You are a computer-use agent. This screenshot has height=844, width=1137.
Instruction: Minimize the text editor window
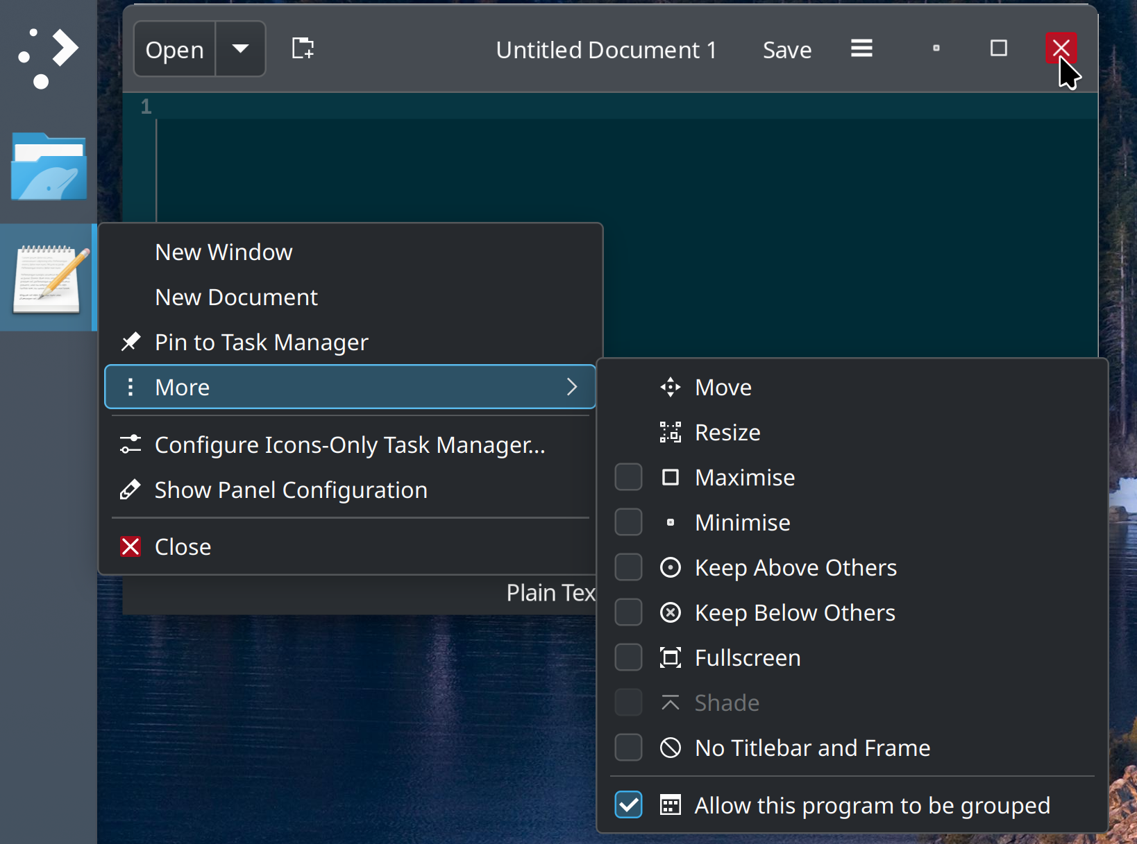(x=936, y=48)
